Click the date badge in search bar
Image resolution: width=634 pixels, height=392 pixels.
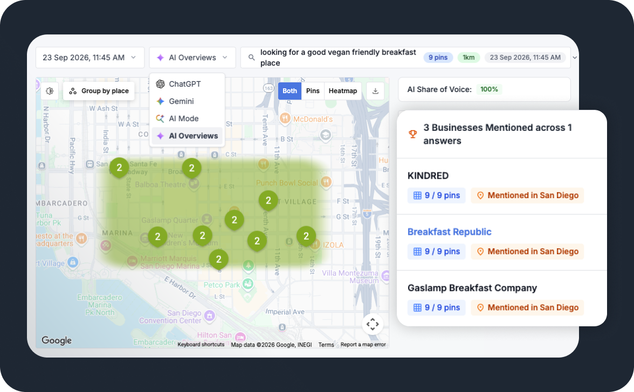click(x=525, y=58)
